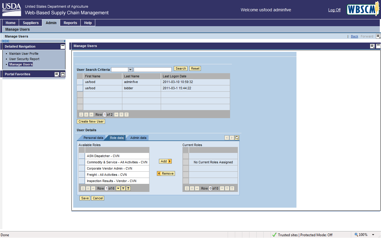Collapse the Detailed Navigation panel
Image resolution: width=381 pixels, height=238 pixels.
(x=63, y=46)
